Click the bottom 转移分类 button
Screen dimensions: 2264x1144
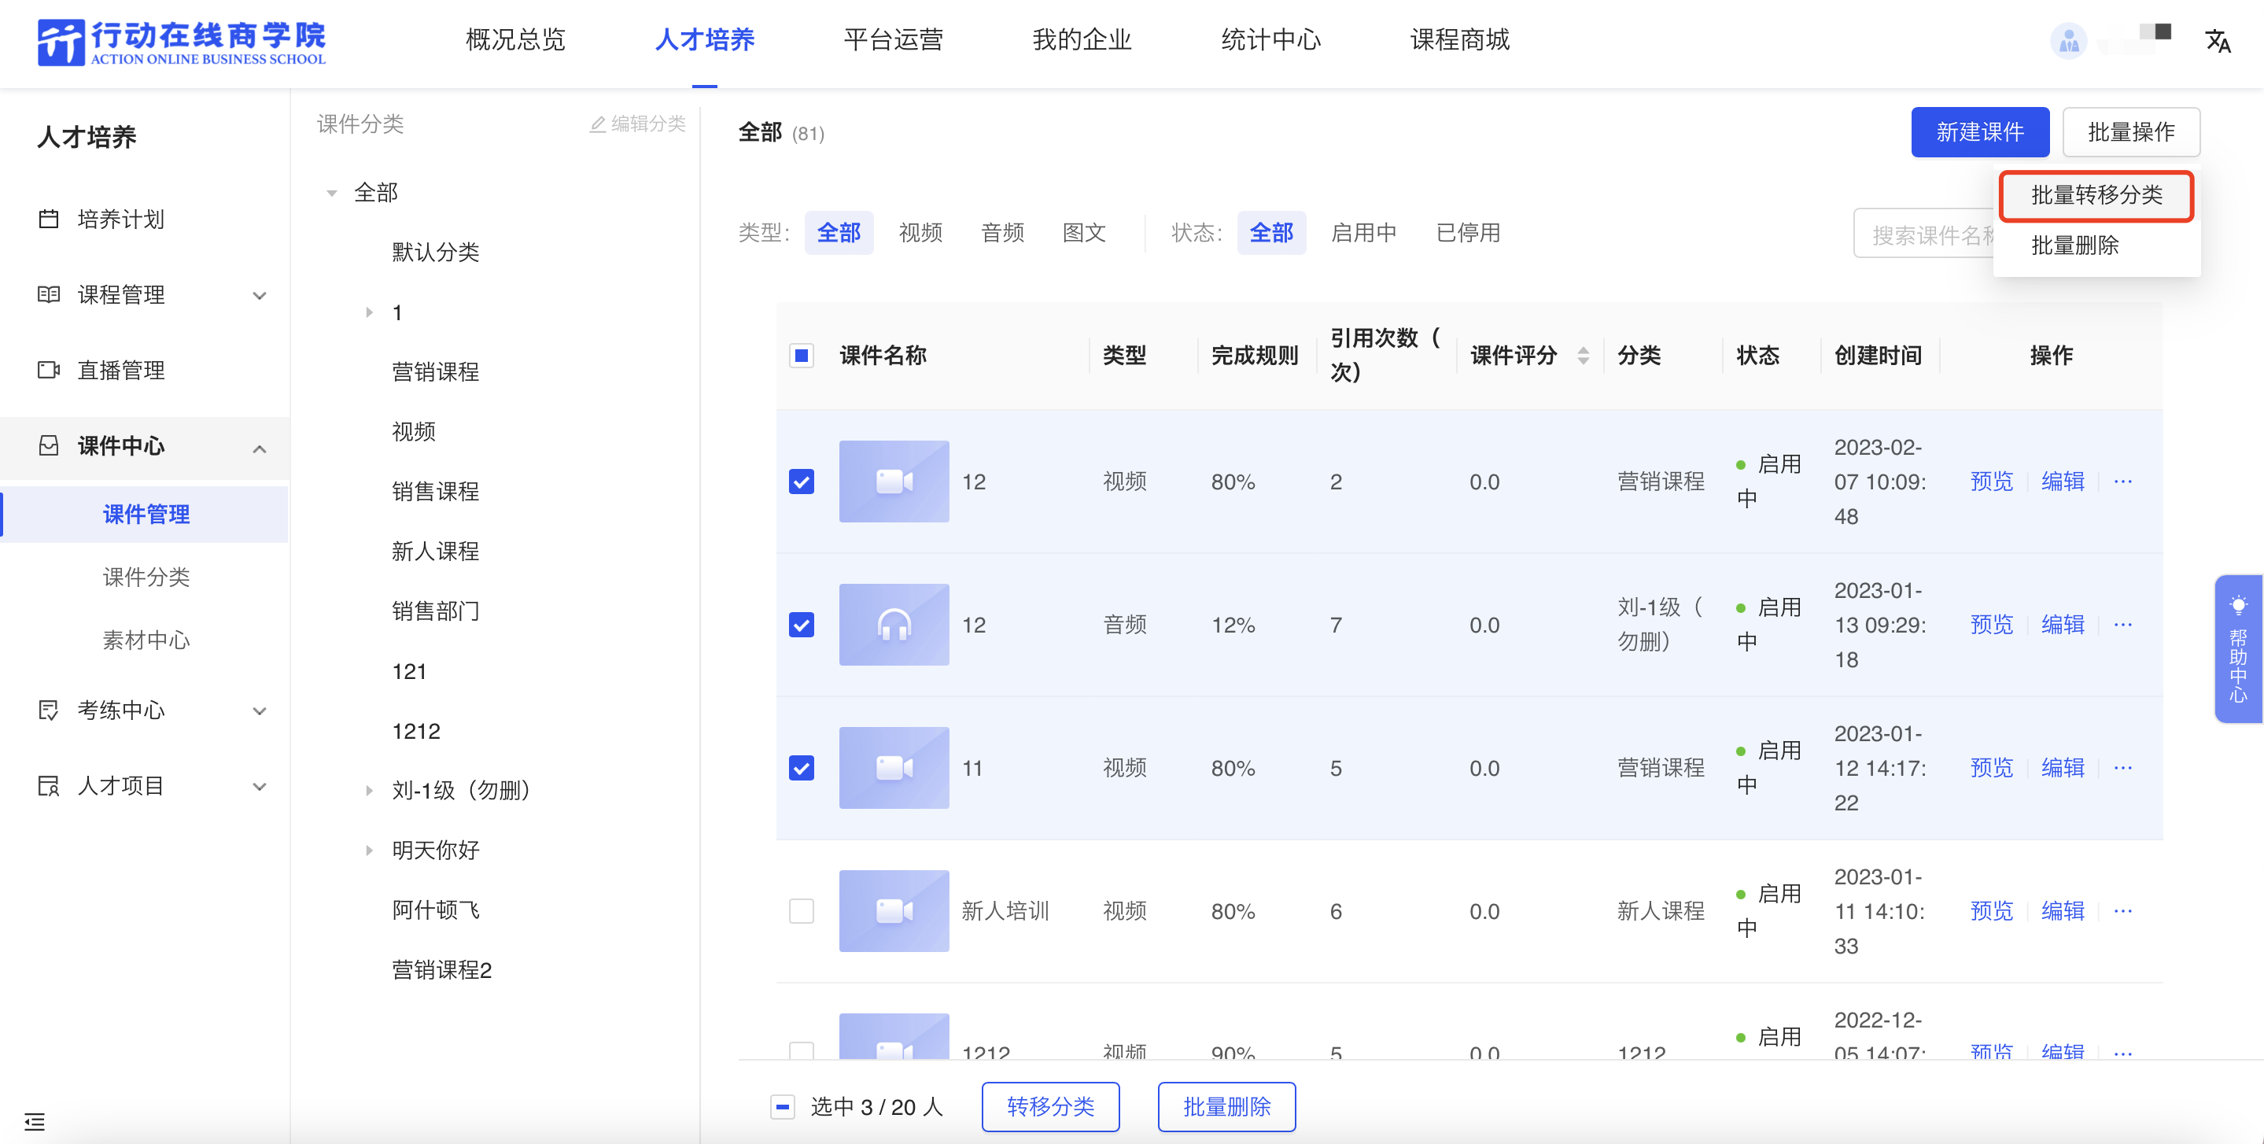[x=1050, y=1106]
